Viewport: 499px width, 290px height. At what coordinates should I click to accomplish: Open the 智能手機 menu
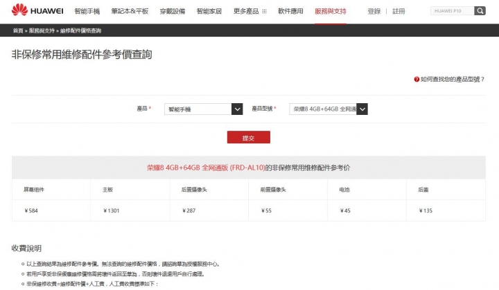(x=87, y=12)
